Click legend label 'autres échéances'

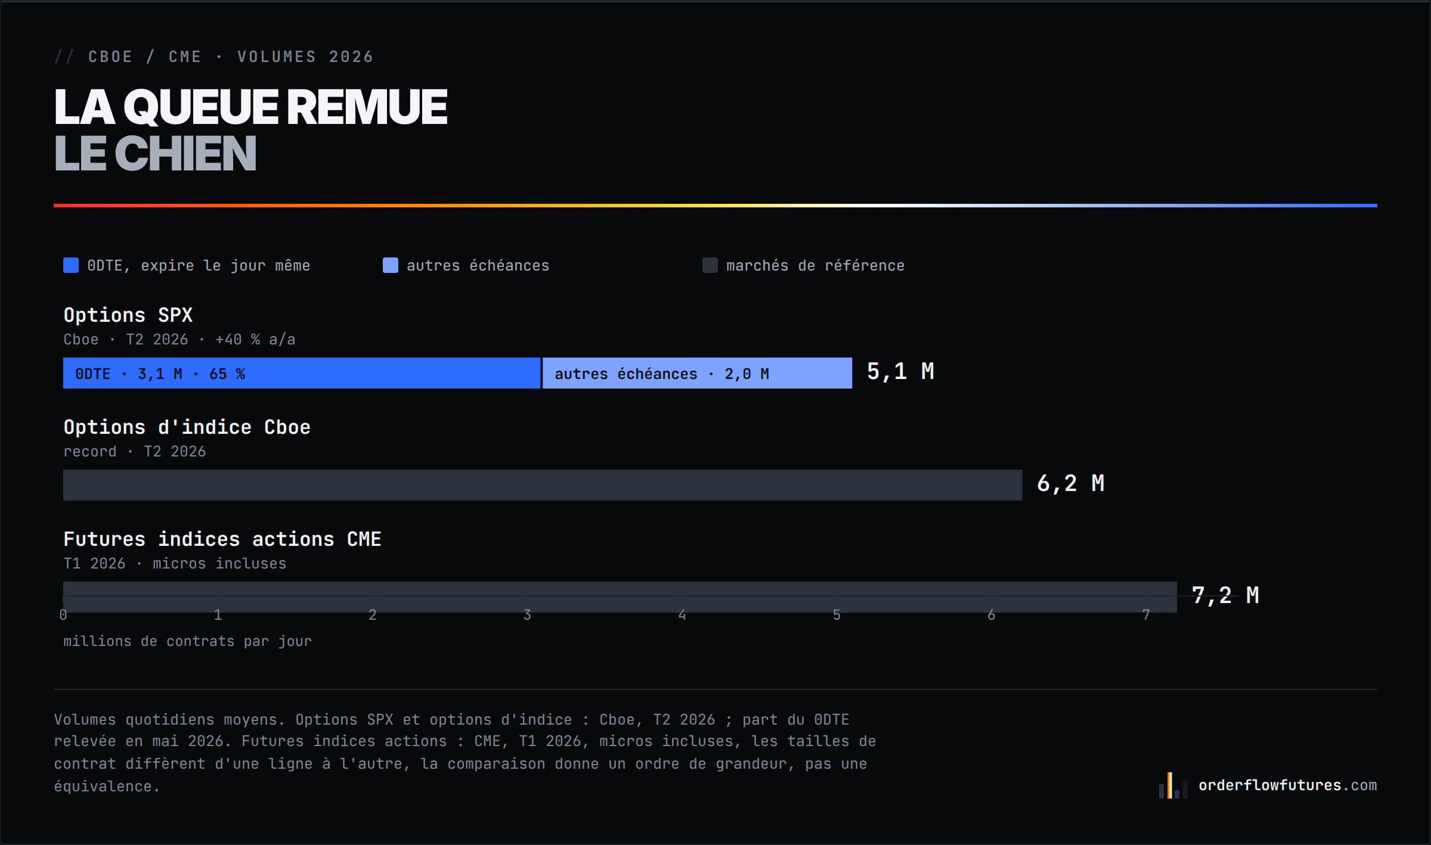[x=478, y=266]
